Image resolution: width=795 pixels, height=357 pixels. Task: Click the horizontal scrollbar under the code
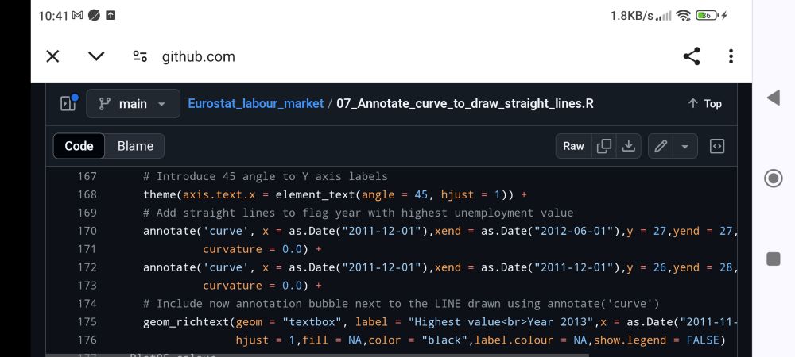tap(317, 355)
